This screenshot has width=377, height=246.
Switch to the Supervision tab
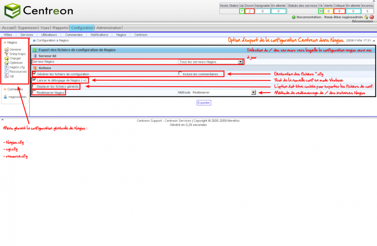28,28
